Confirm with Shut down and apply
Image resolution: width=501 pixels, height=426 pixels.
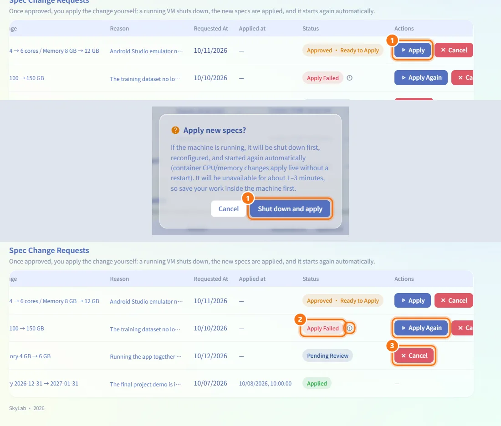coord(290,209)
